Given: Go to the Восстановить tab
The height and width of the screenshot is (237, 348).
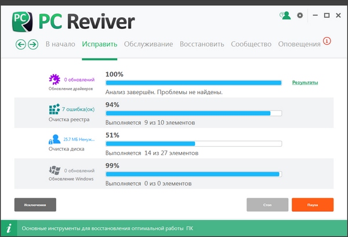Looking at the screenshot, I should click(202, 44).
